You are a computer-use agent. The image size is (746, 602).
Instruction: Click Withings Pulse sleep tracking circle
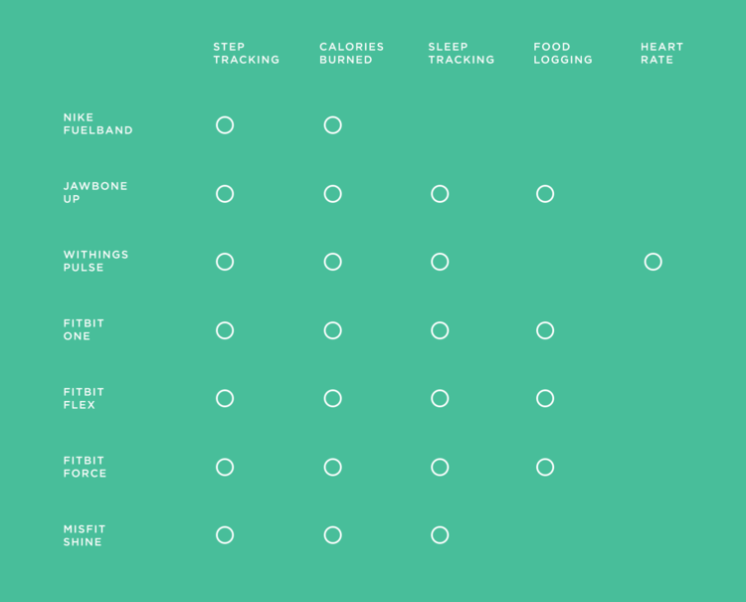[x=440, y=262]
